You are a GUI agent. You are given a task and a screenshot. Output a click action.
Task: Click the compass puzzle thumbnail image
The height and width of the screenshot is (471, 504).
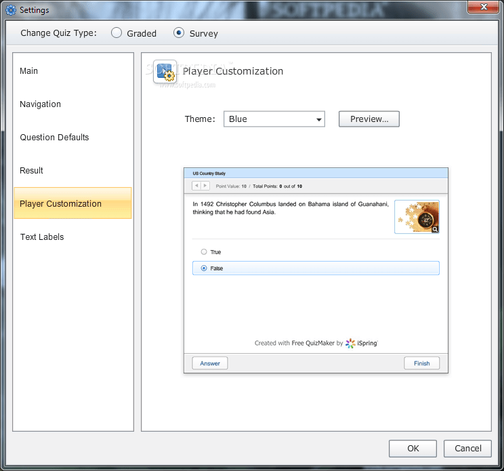point(417,217)
